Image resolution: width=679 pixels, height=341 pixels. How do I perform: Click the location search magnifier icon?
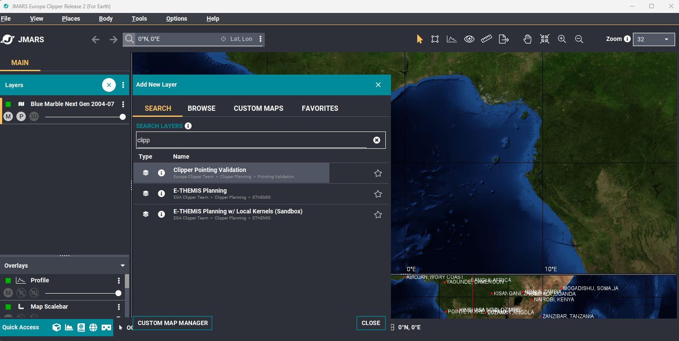click(x=129, y=39)
